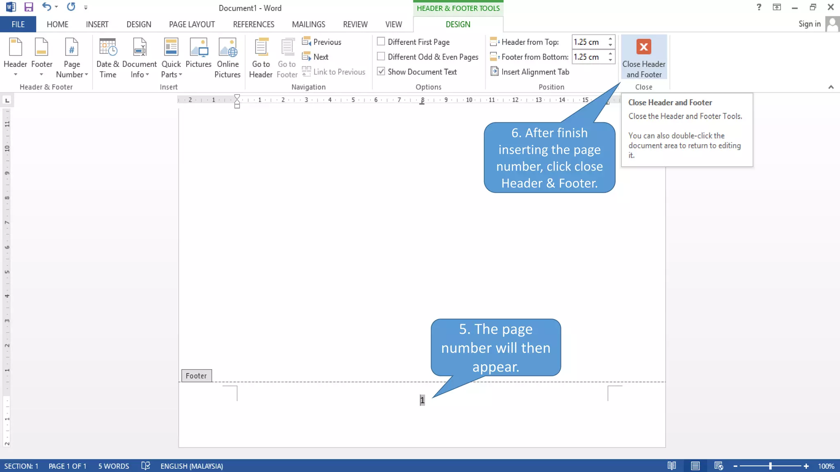Open the Undo history dropdown arrow
Screen dimensions: 840x472
tap(56, 7)
